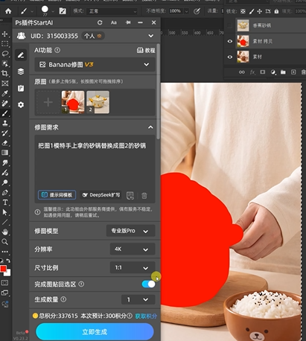This screenshot has width=306, height=341.
Task: Select reference image thumbnail 2
Action: click(98, 102)
